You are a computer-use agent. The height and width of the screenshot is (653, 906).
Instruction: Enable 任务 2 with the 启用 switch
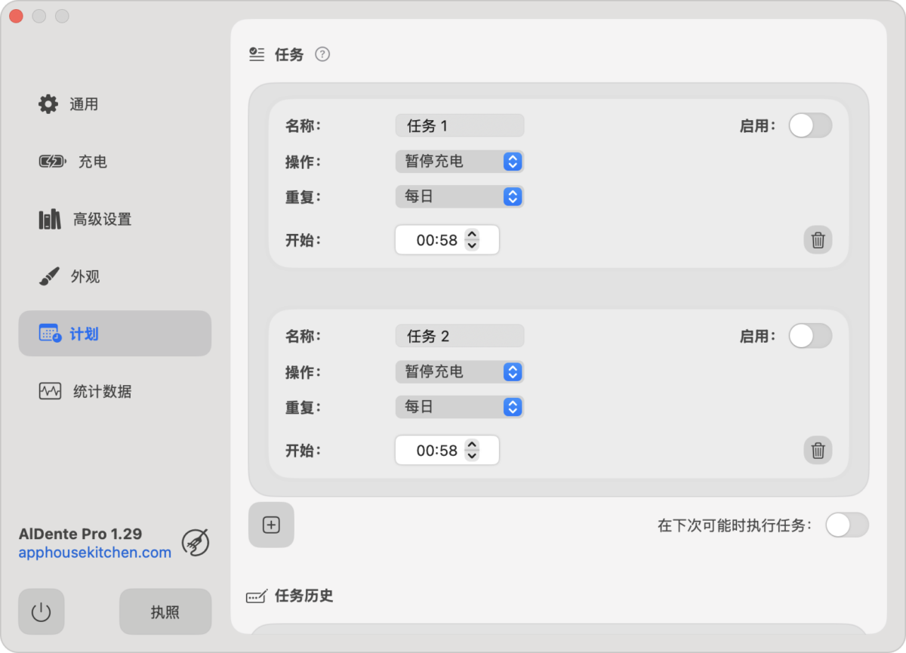[x=810, y=336]
